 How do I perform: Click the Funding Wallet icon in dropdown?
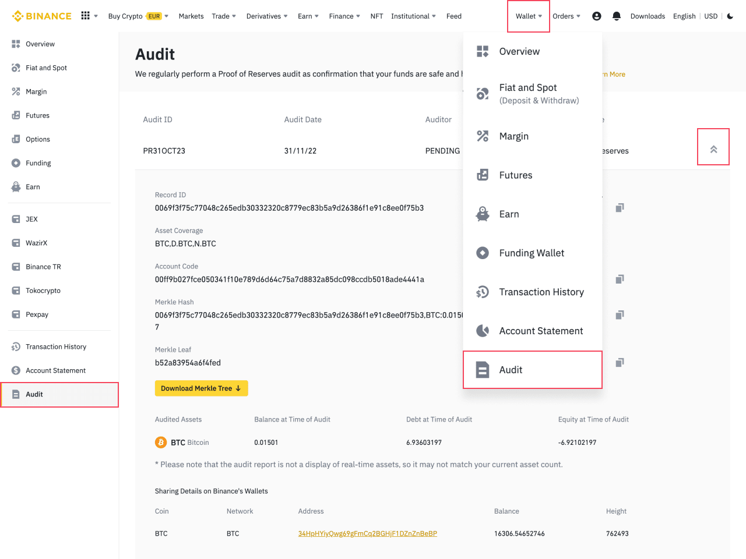tap(483, 253)
